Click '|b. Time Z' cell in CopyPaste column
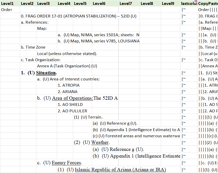Viewport: 218px width, 173px height. pos(208,47)
